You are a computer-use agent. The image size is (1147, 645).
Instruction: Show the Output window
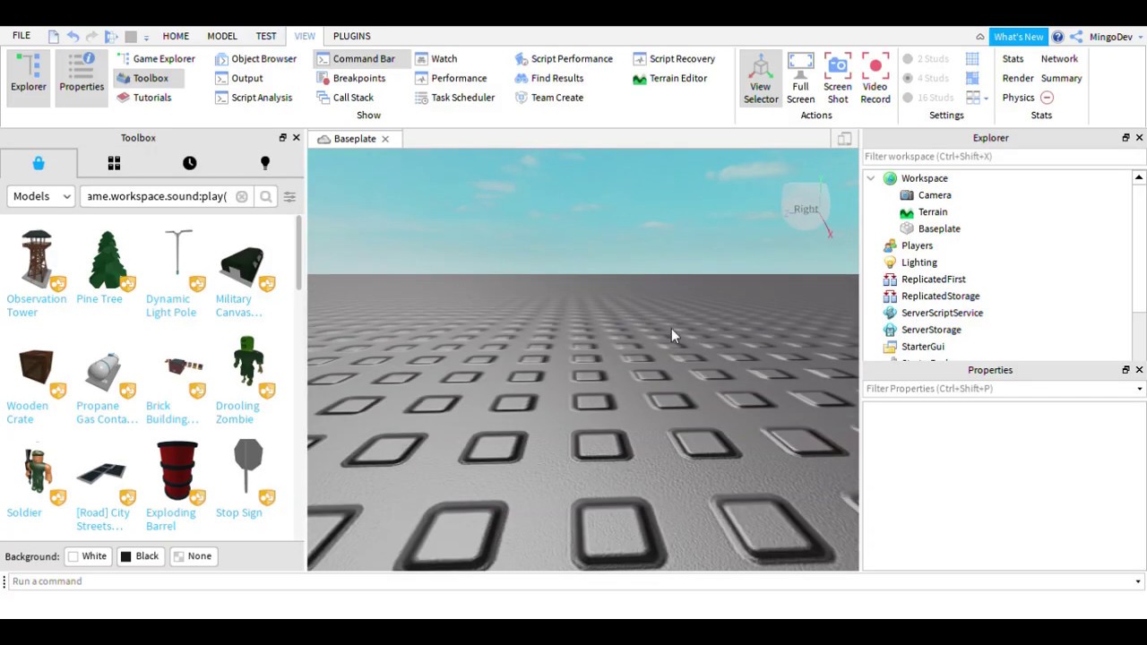pyautogui.click(x=238, y=78)
